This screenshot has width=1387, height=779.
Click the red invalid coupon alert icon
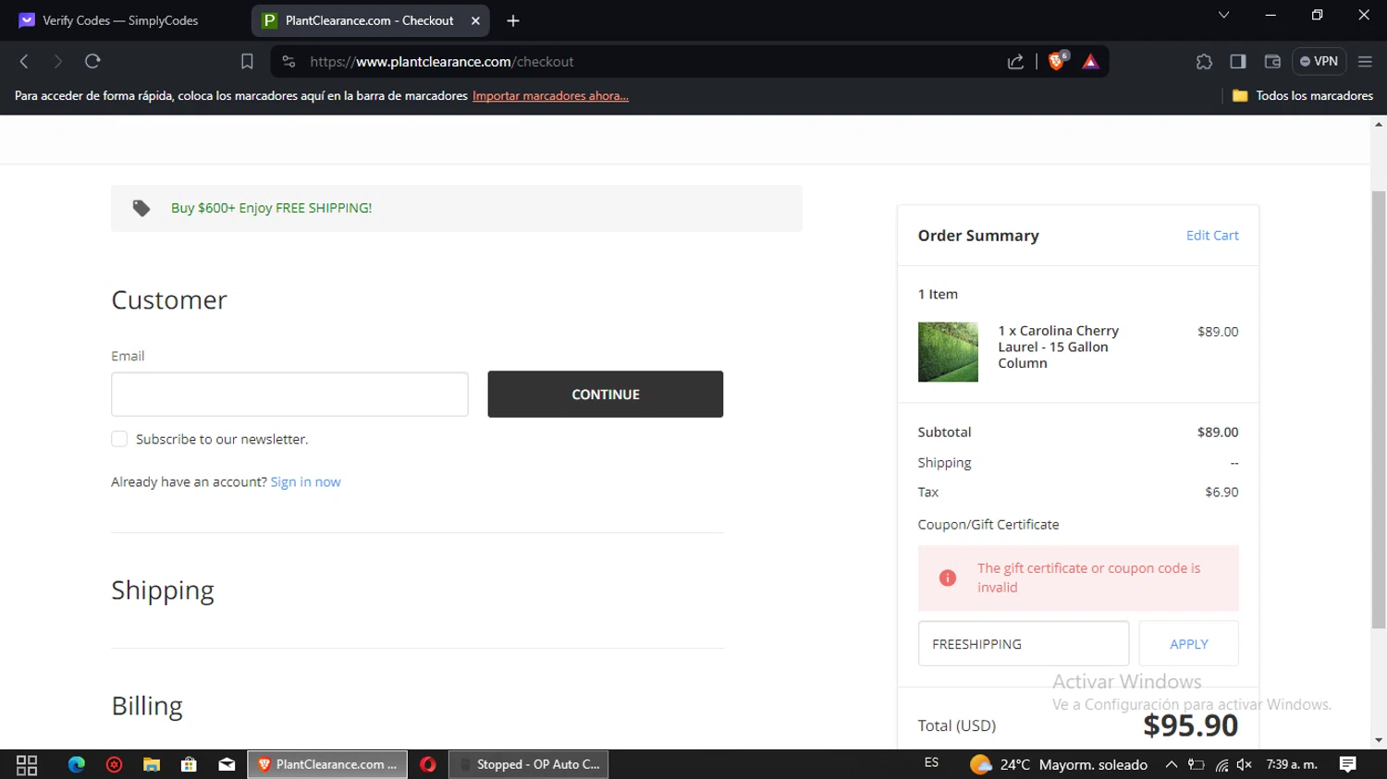tap(948, 578)
